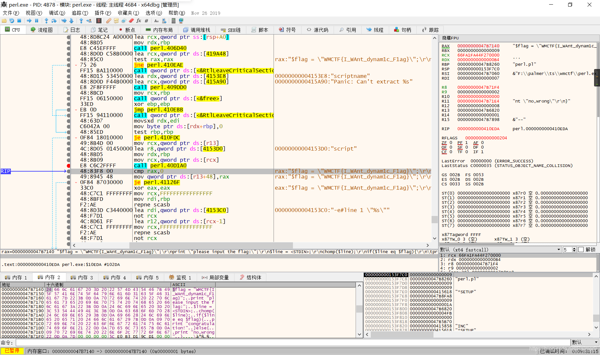
Task: Click the Run (continue execution) arrow icon
Action: pos(29,20)
